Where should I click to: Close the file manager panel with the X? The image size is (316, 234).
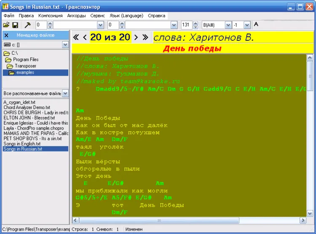pos(6,35)
